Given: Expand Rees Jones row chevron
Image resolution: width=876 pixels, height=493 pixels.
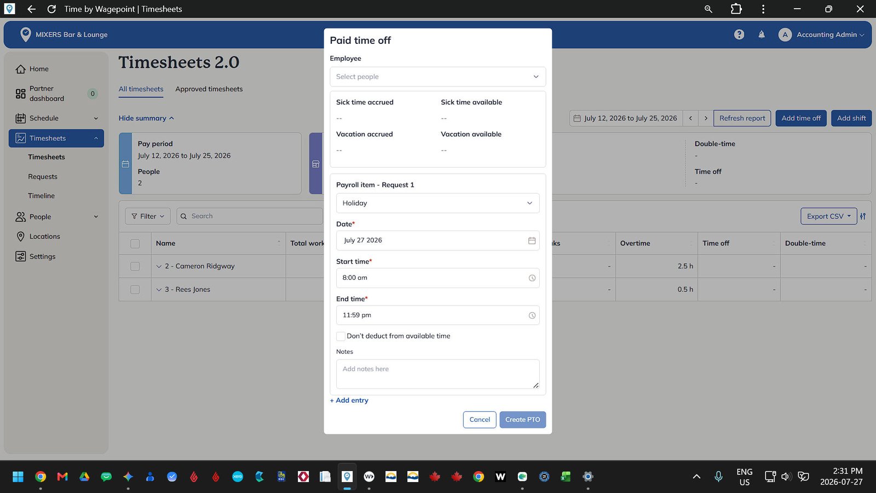Looking at the screenshot, I should point(159,290).
